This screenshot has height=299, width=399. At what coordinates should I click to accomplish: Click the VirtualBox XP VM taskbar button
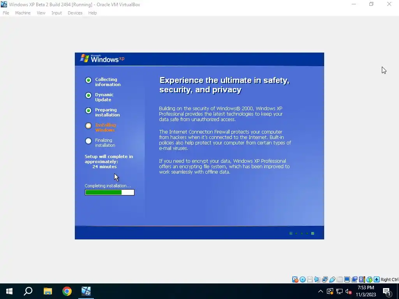tap(86, 291)
